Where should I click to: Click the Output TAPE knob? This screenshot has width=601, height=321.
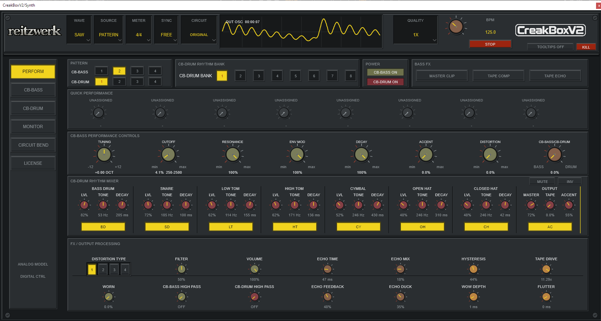click(550, 205)
